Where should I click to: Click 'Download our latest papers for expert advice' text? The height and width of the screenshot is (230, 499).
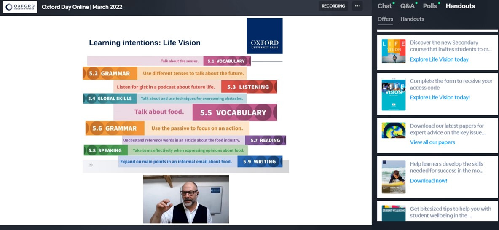point(448,129)
